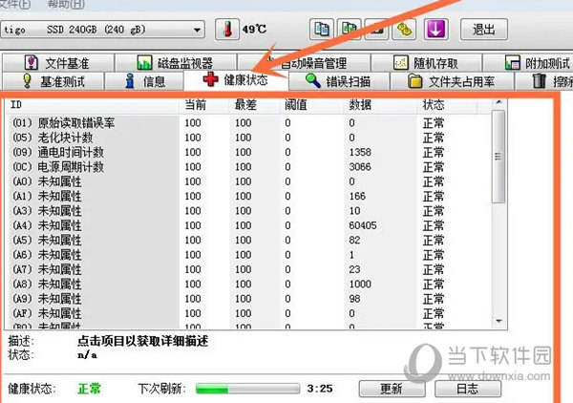Click the 当前 column header
573x403 pixels.
tap(204, 105)
